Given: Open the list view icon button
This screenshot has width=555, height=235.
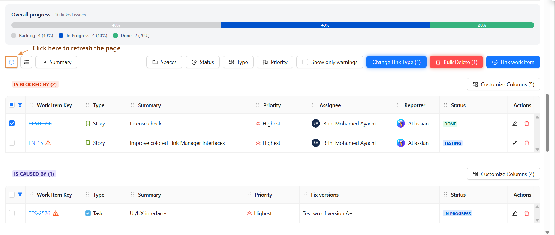Looking at the screenshot, I should (x=26, y=62).
